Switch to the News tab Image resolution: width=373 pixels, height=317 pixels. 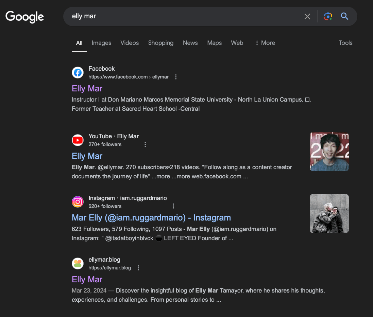click(x=190, y=43)
